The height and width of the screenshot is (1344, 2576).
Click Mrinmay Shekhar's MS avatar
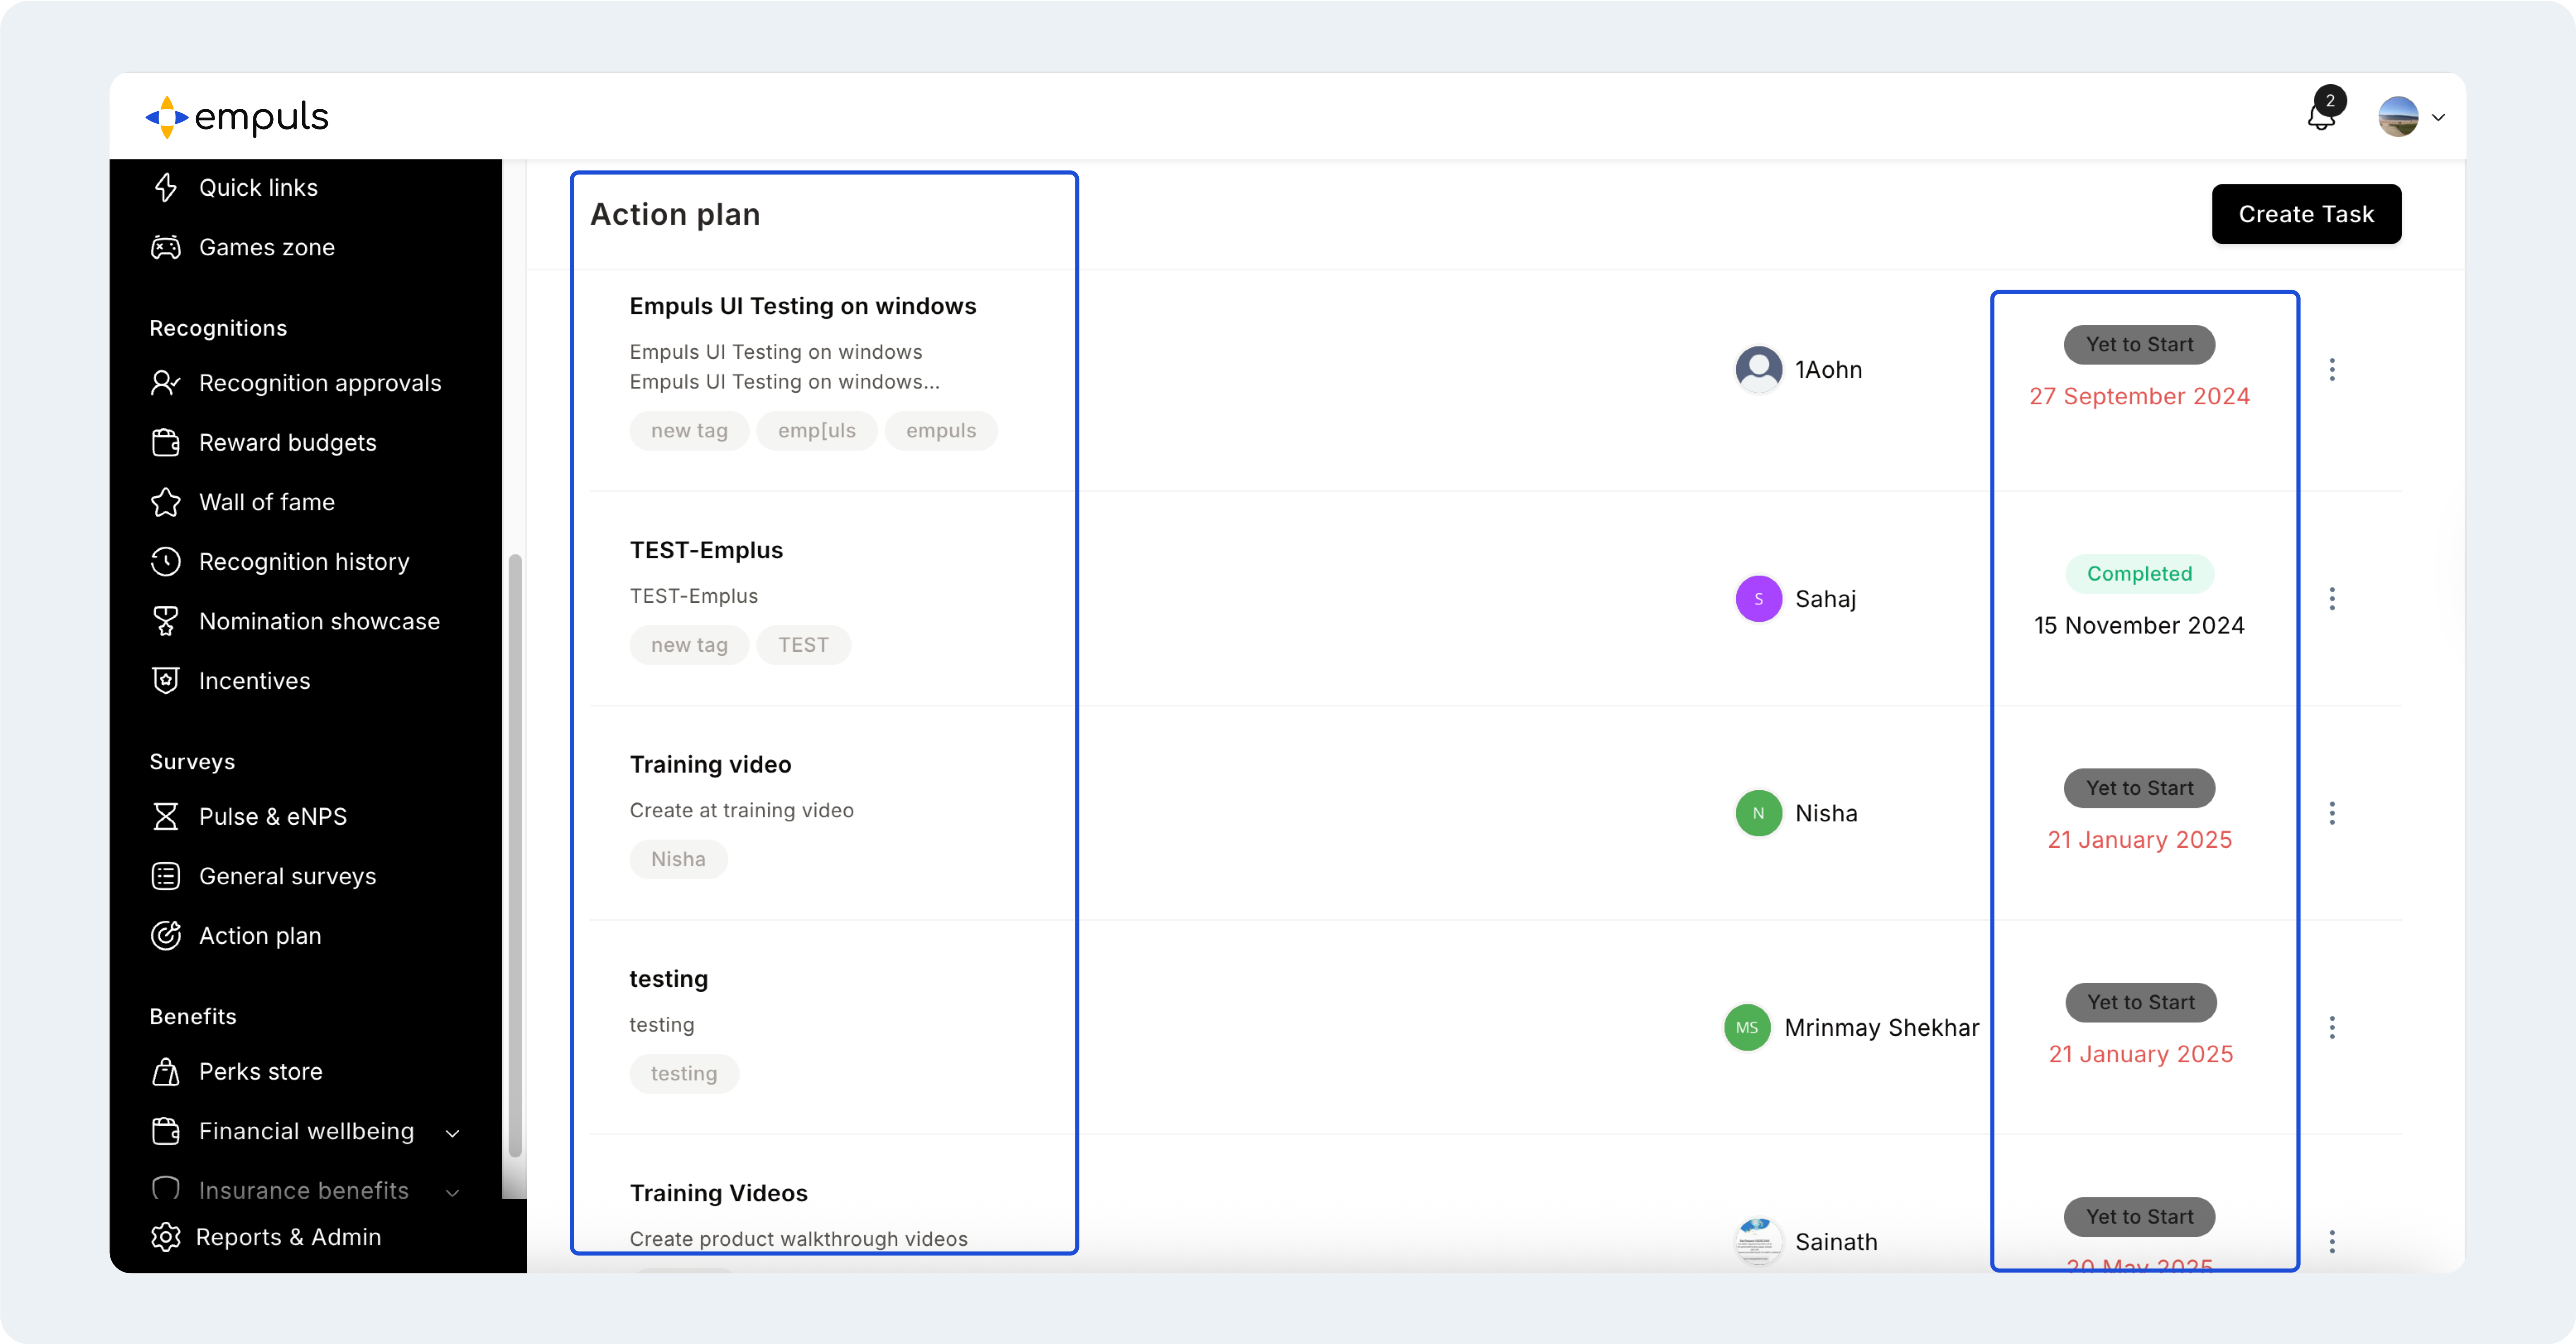point(1747,1027)
